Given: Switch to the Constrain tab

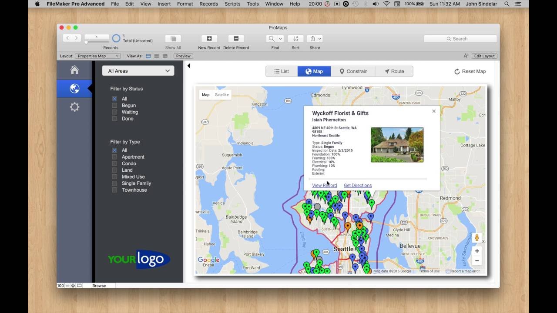Looking at the screenshot, I should pos(353,71).
